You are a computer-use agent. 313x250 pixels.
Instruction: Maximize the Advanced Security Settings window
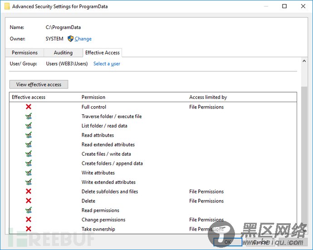point(284,6)
